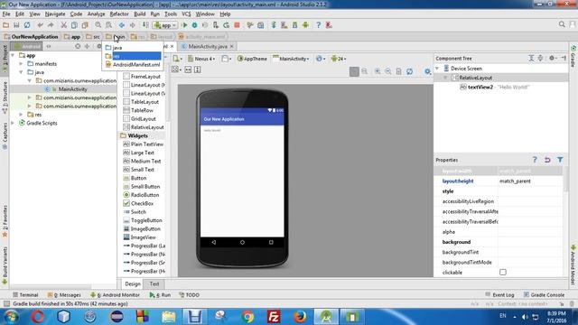The width and height of the screenshot is (578, 325).
Task: Select textView2 in Component Tree
Action: coord(480,87)
